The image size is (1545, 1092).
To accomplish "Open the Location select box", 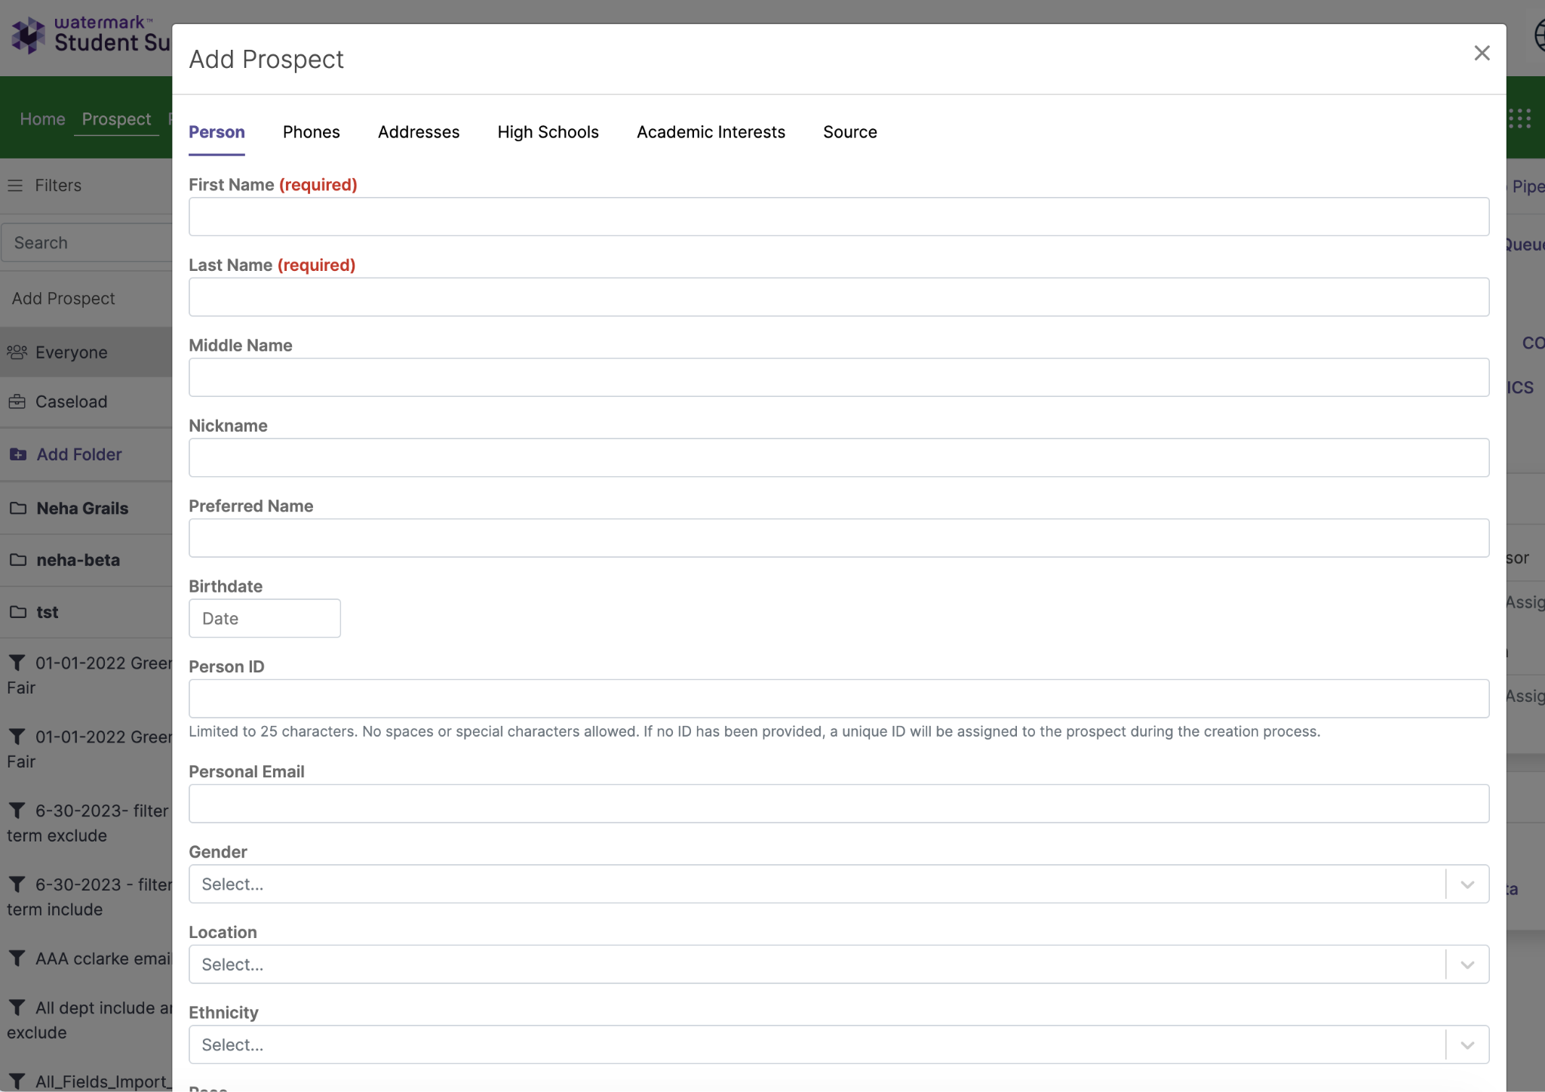I will pyautogui.click(x=839, y=964).
